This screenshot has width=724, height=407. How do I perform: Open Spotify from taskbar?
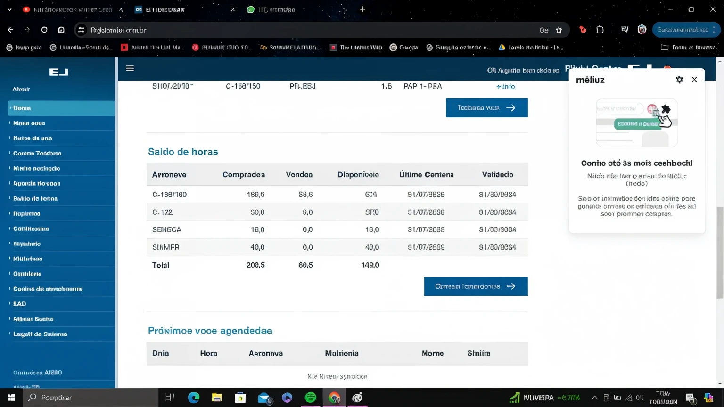point(311,398)
